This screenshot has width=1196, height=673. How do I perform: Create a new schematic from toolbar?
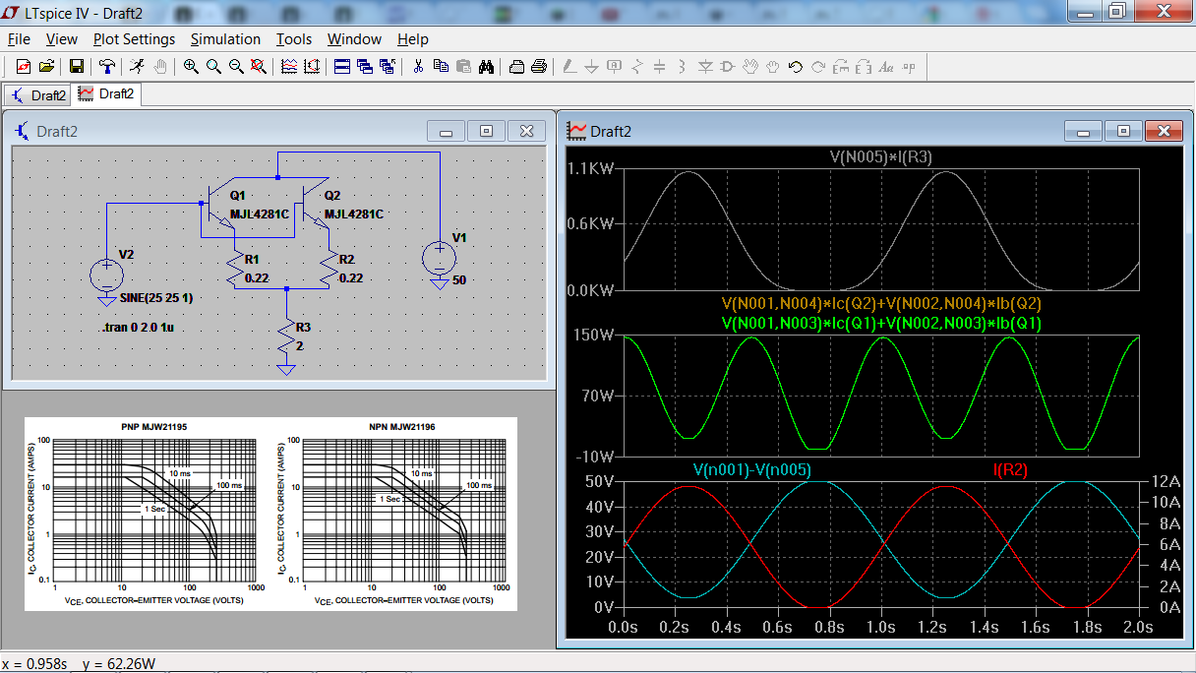click(25, 67)
